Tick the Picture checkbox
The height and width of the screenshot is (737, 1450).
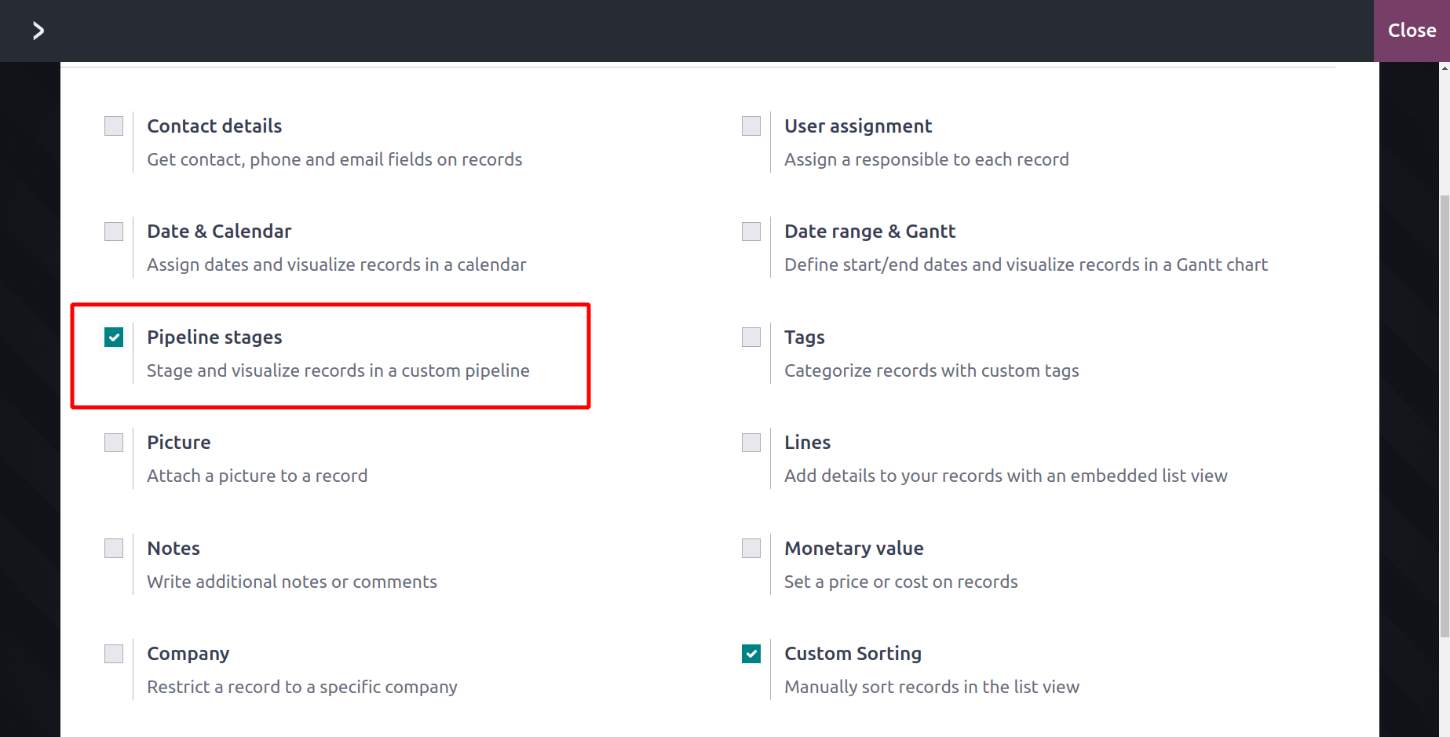114,443
